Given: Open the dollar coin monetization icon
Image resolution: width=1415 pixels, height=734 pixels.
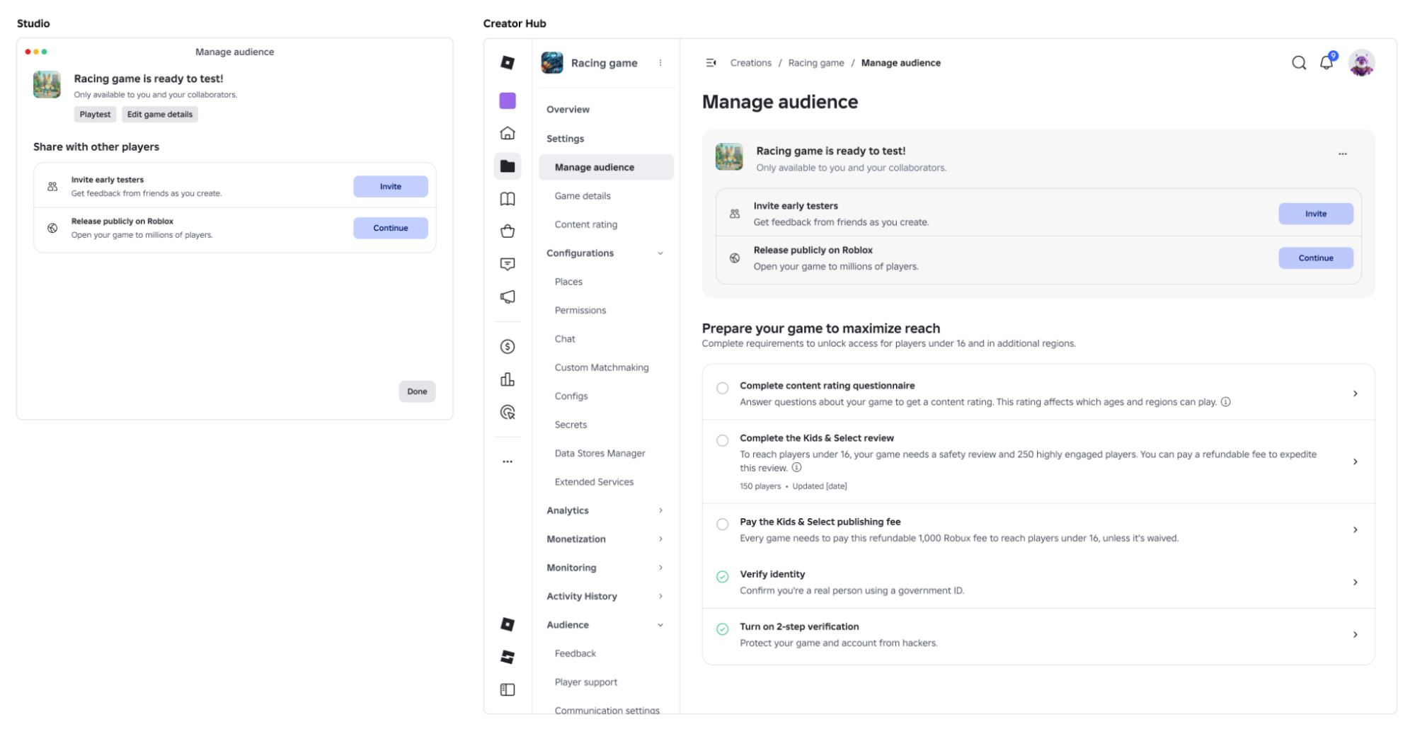Looking at the screenshot, I should tap(508, 347).
